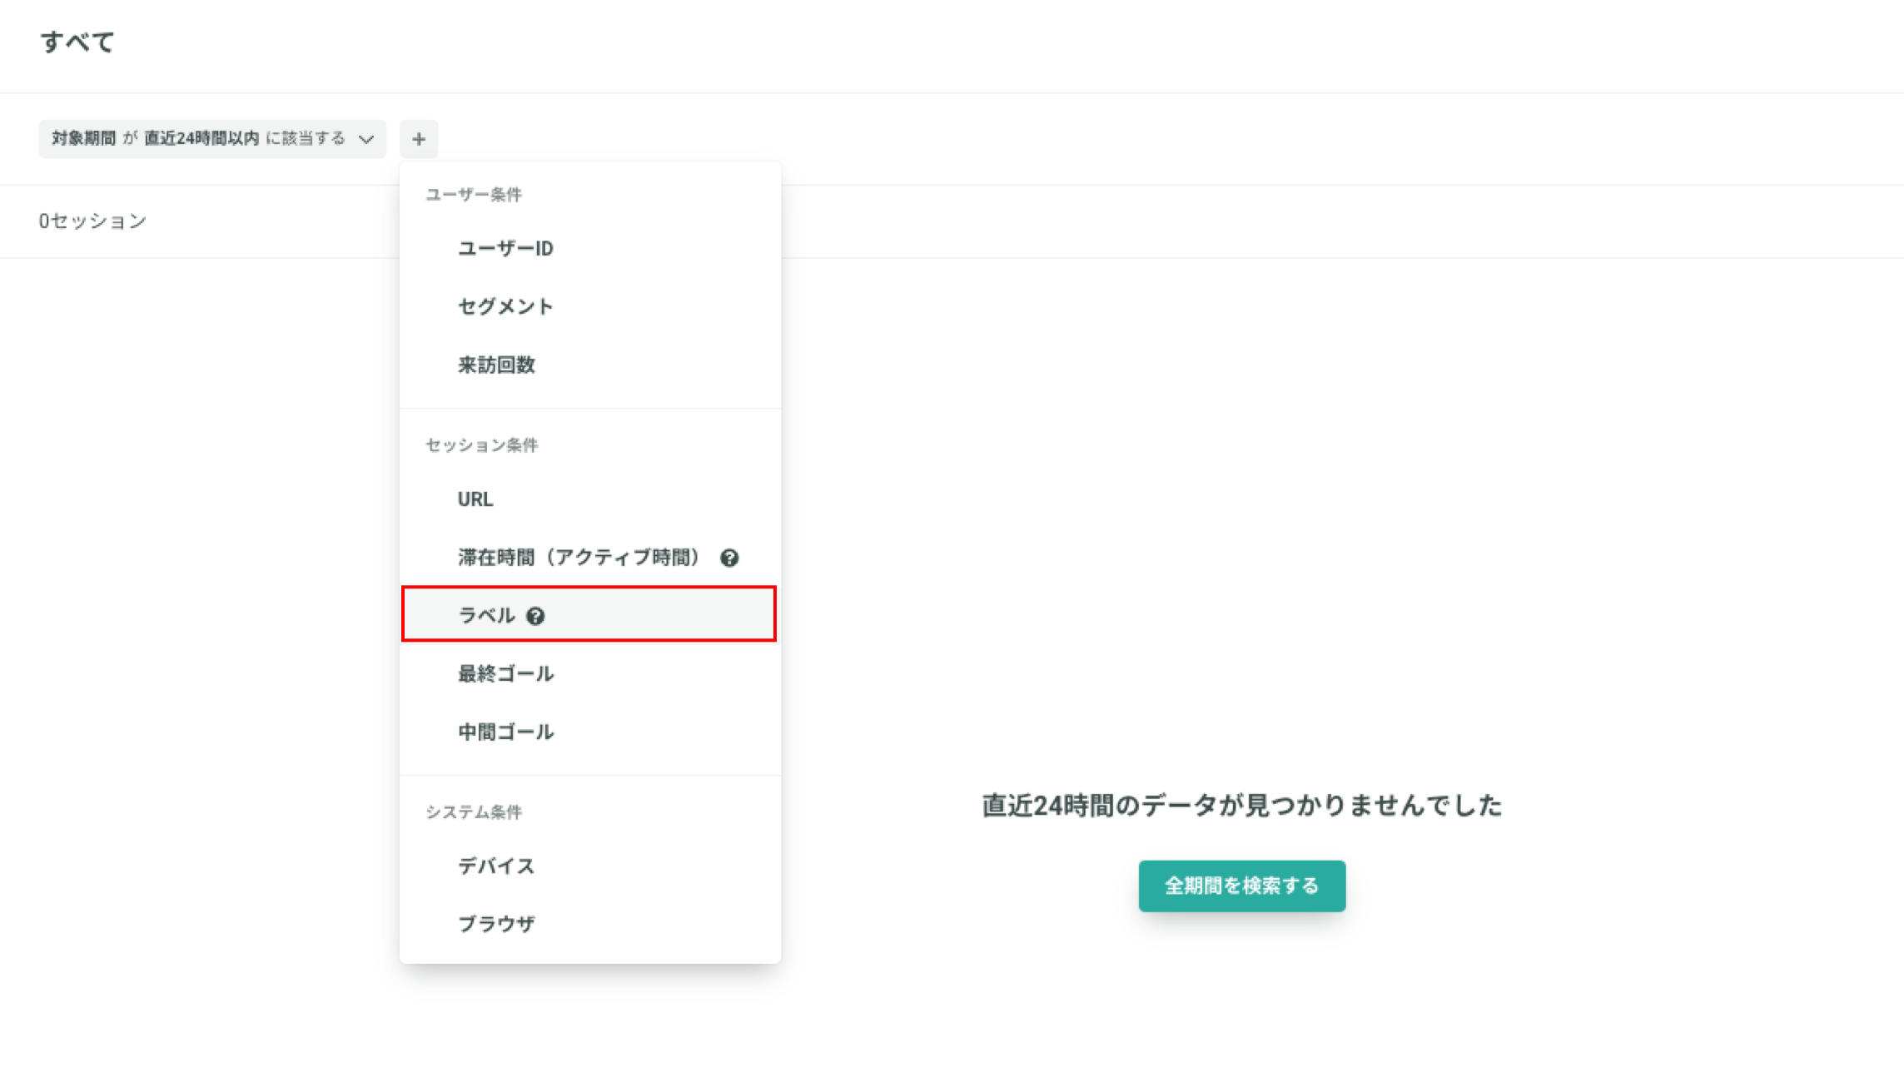Click the 直近24時間のデータが見つかりませんでした message

[x=1241, y=806]
